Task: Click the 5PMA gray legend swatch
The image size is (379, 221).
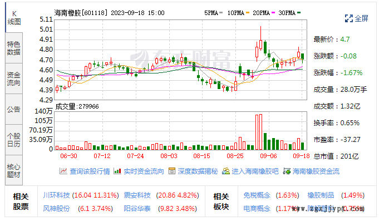Action: tap(221, 13)
